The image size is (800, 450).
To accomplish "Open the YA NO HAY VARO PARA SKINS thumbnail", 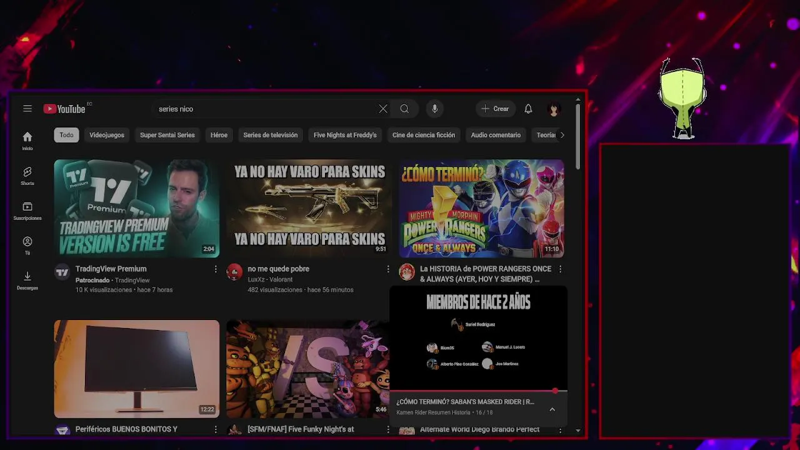I will pyautogui.click(x=309, y=208).
